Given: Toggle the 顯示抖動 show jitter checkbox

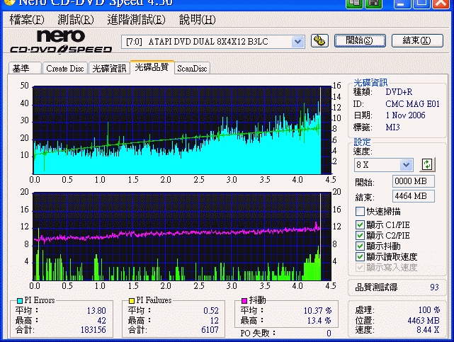Looking at the screenshot, I should [360, 246].
